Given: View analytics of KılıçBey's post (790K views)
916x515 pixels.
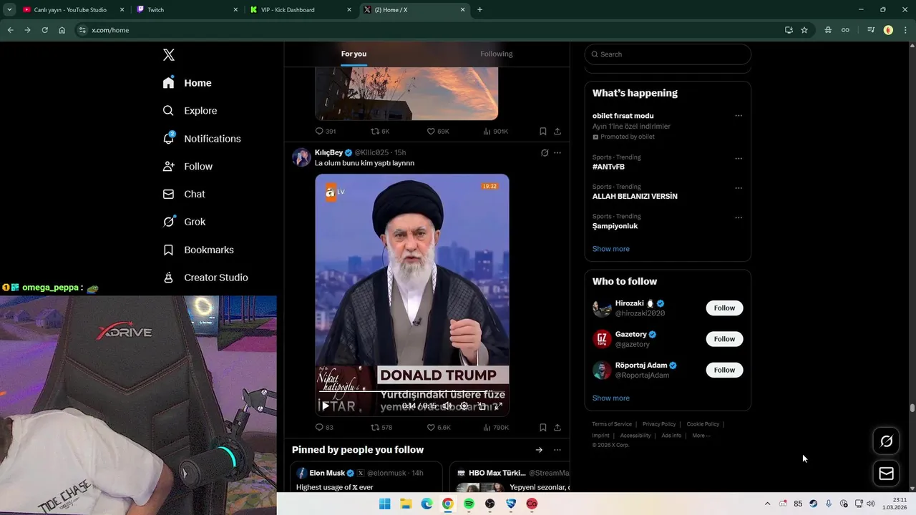Looking at the screenshot, I should click(x=496, y=427).
